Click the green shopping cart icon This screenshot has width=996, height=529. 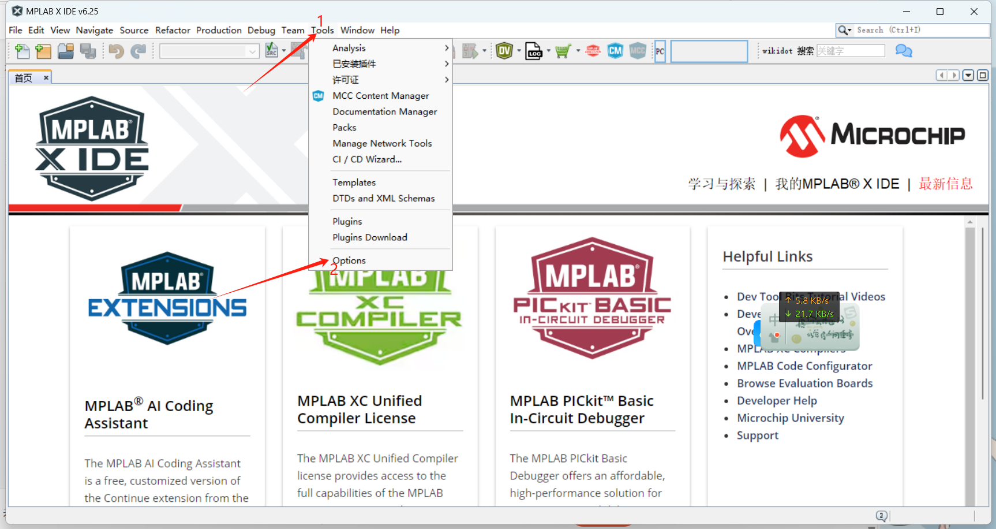point(563,51)
